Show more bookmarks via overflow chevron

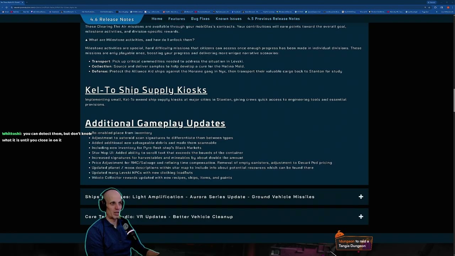pyautogui.click(x=437, y=12)
